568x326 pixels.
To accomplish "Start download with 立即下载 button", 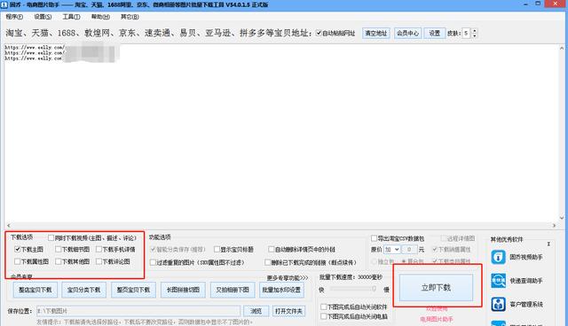I will (436, 287).
